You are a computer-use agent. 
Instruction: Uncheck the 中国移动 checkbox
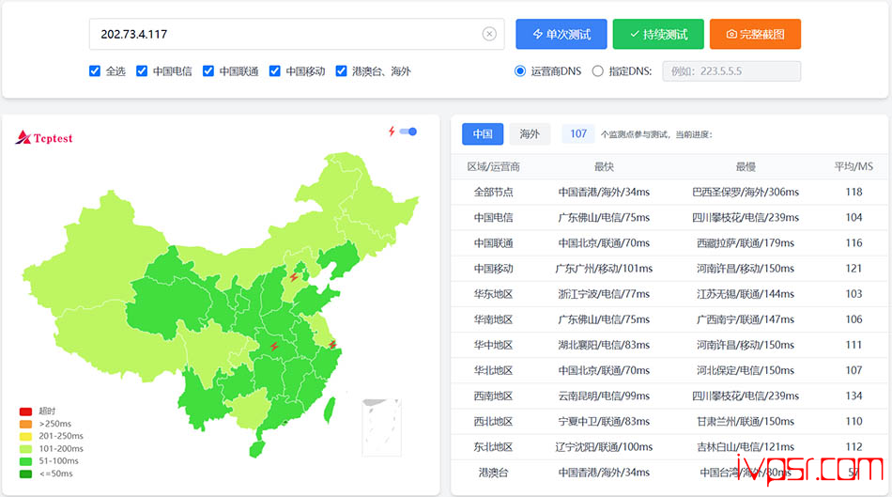[x=275, y=71]
